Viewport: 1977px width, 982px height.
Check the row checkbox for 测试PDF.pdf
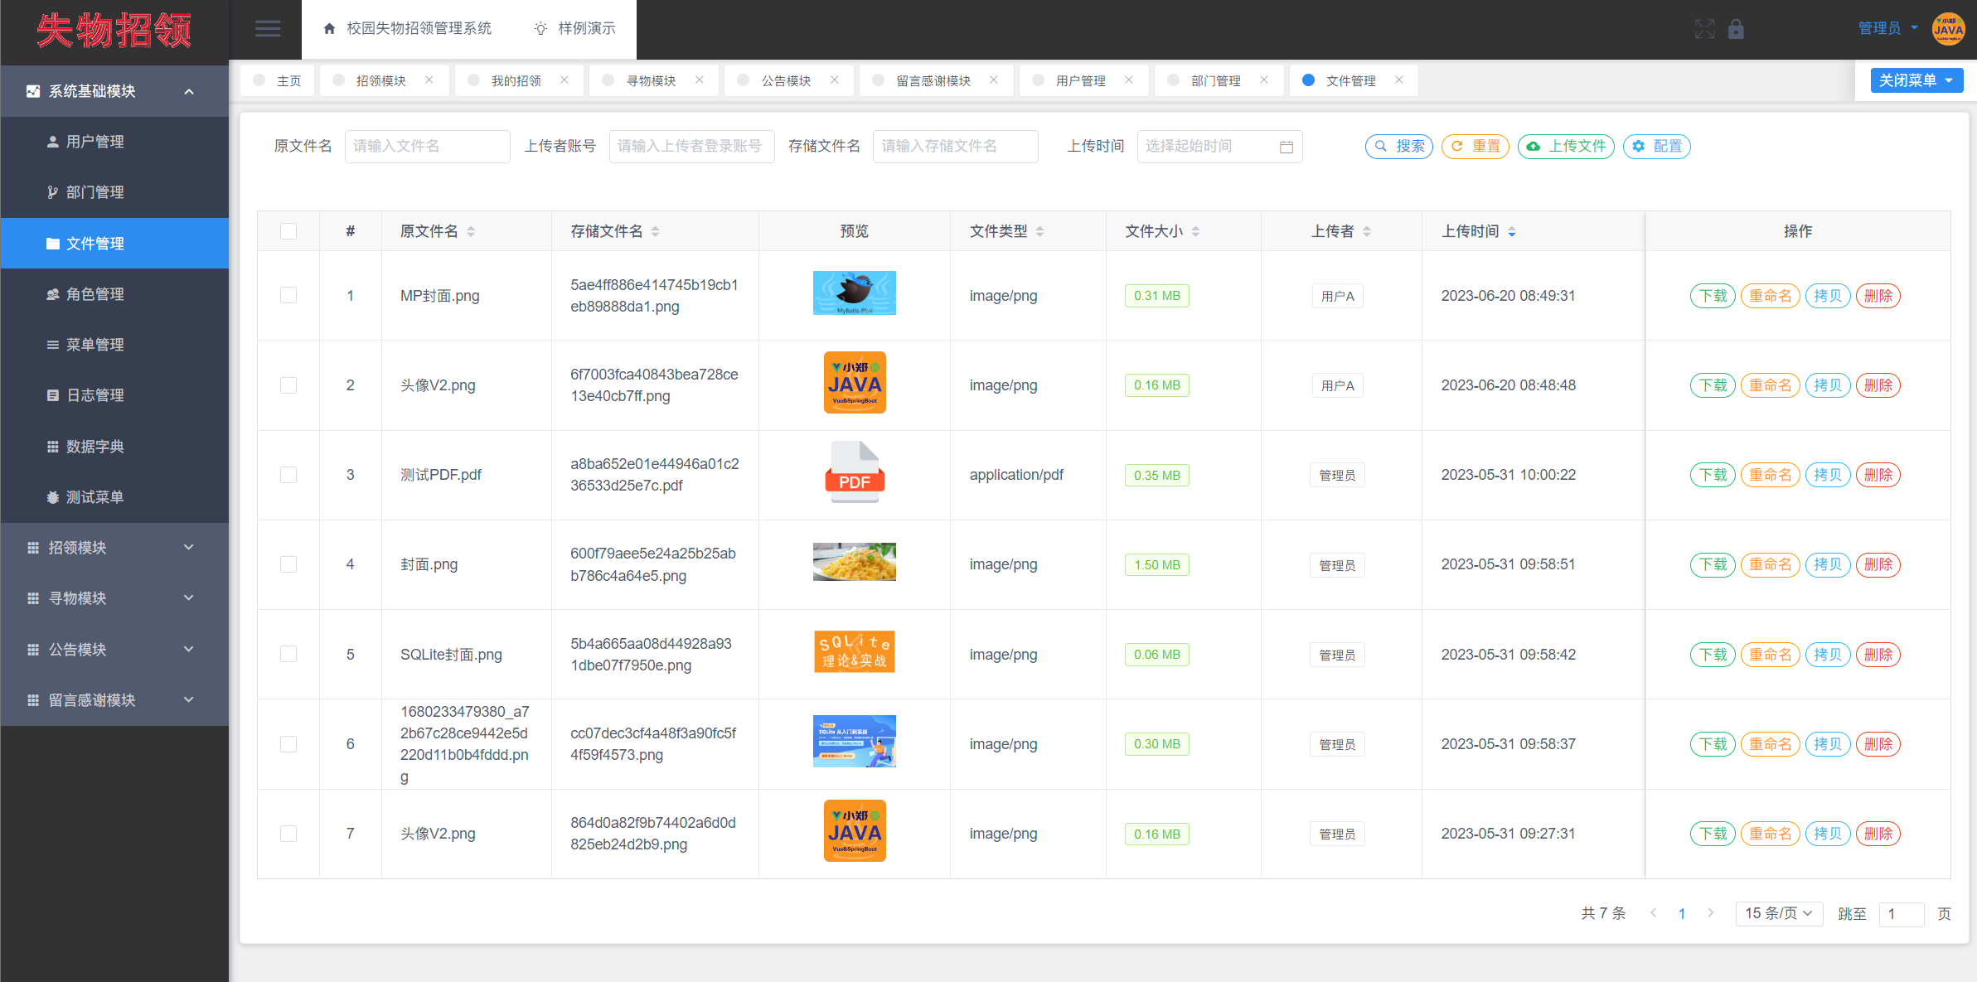(288, 475)
